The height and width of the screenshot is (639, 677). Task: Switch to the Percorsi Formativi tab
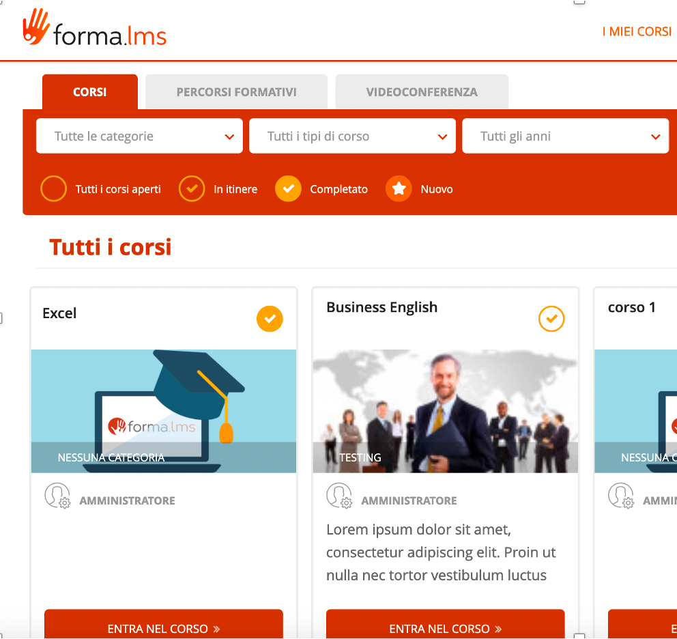tap(236, 91)
